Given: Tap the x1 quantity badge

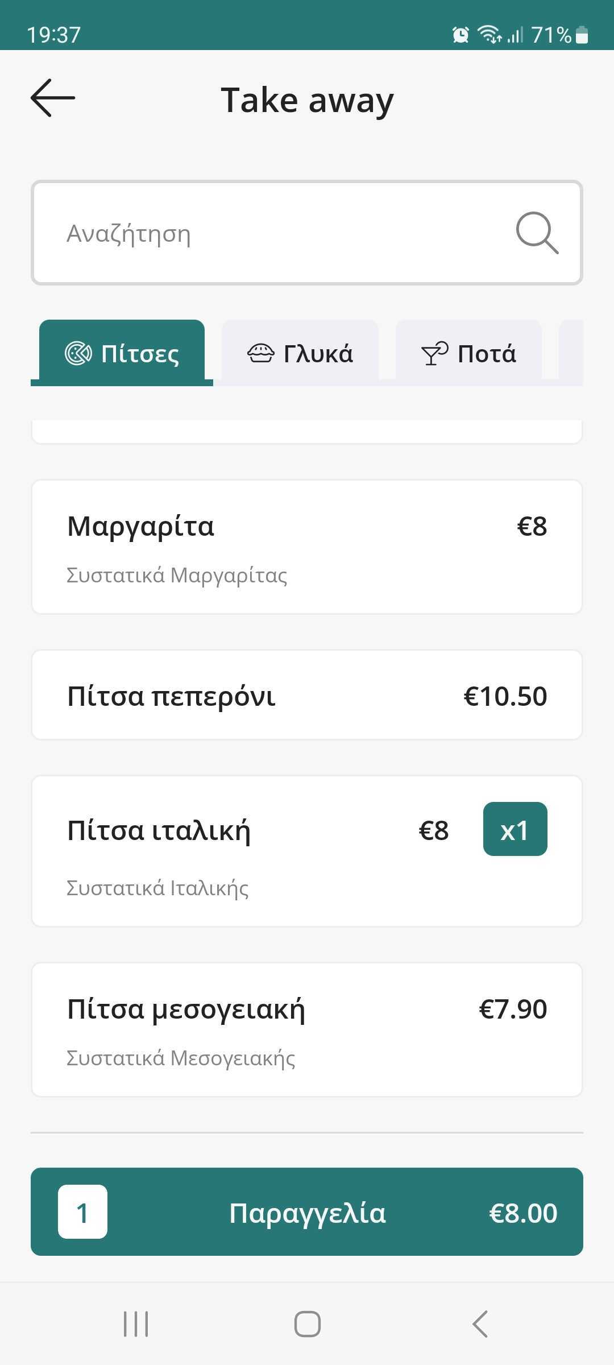Looking at the screenshot, I should click(515, 829).
